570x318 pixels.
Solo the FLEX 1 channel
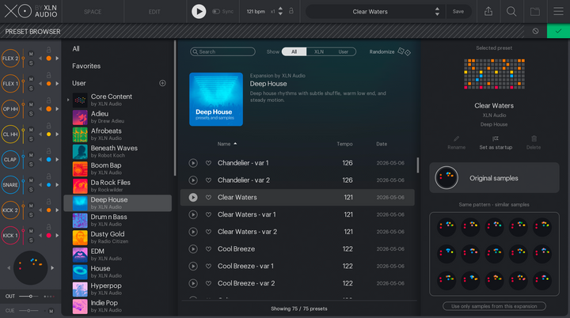(x=31, y=89)
